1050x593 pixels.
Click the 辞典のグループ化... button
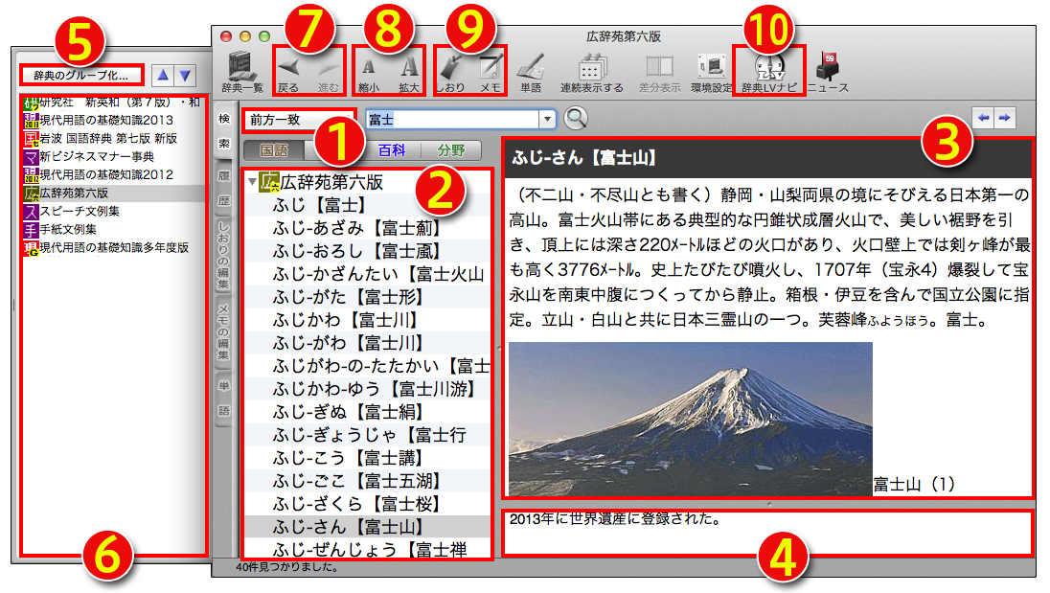click(x=81, y=75)
